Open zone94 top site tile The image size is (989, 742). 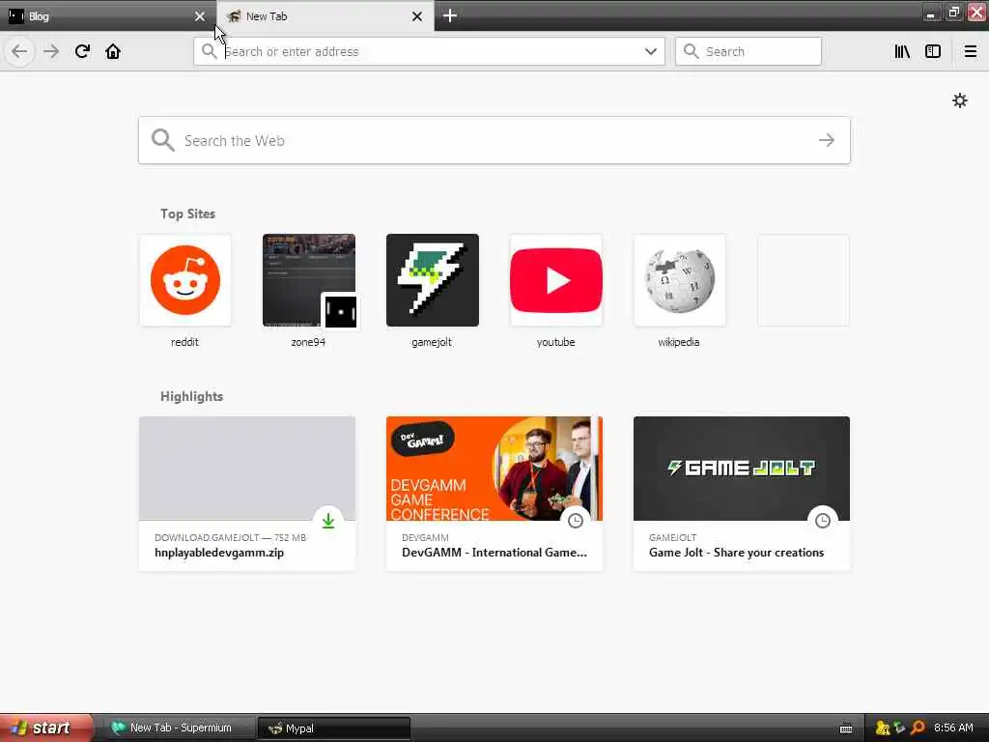(309, 280)
